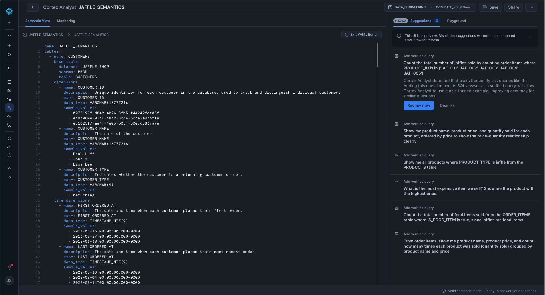This screenshot has width=545, height=295.
Task: Place cursor on 'name: JAFFLE_SEMANTICS' YAML line
Action: click(71, 46)
